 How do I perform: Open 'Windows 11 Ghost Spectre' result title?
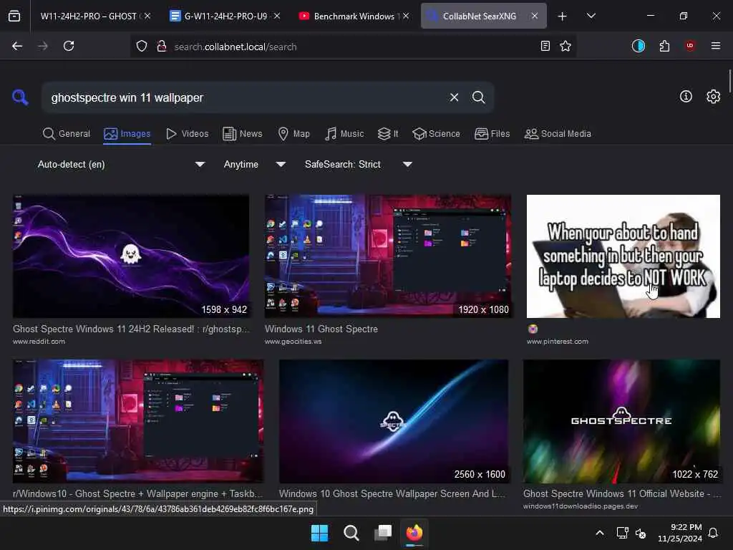[321, 329]
